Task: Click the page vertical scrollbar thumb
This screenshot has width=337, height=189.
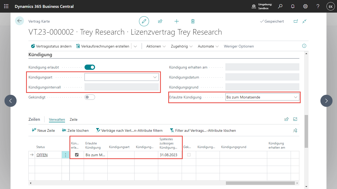Action: pyautogui.click(x=306, y=131)
